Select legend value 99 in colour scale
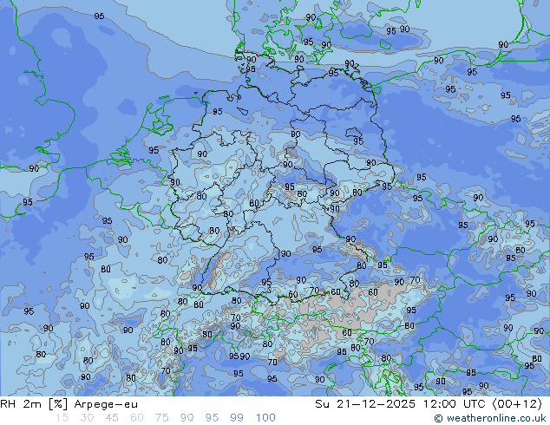The height and width of the screenshot is (425, 550). coord(237,418)
